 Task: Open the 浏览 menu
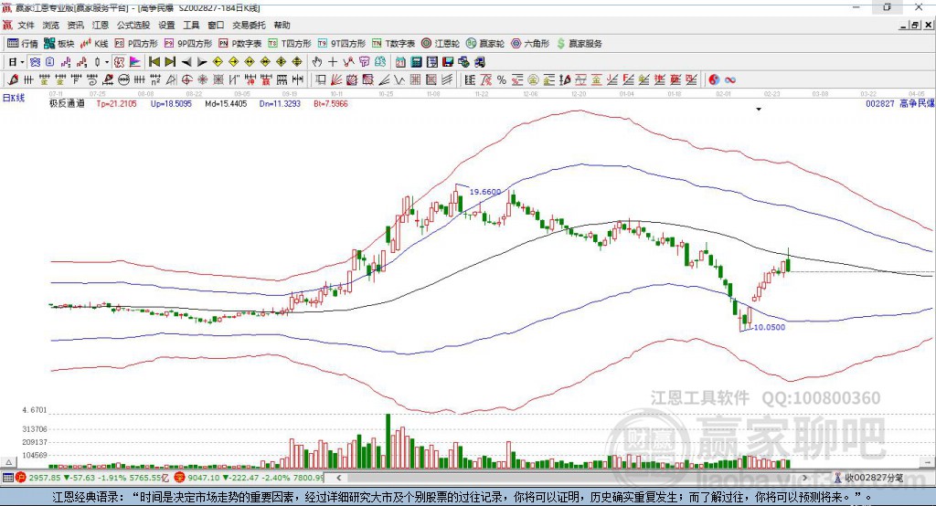51,25
